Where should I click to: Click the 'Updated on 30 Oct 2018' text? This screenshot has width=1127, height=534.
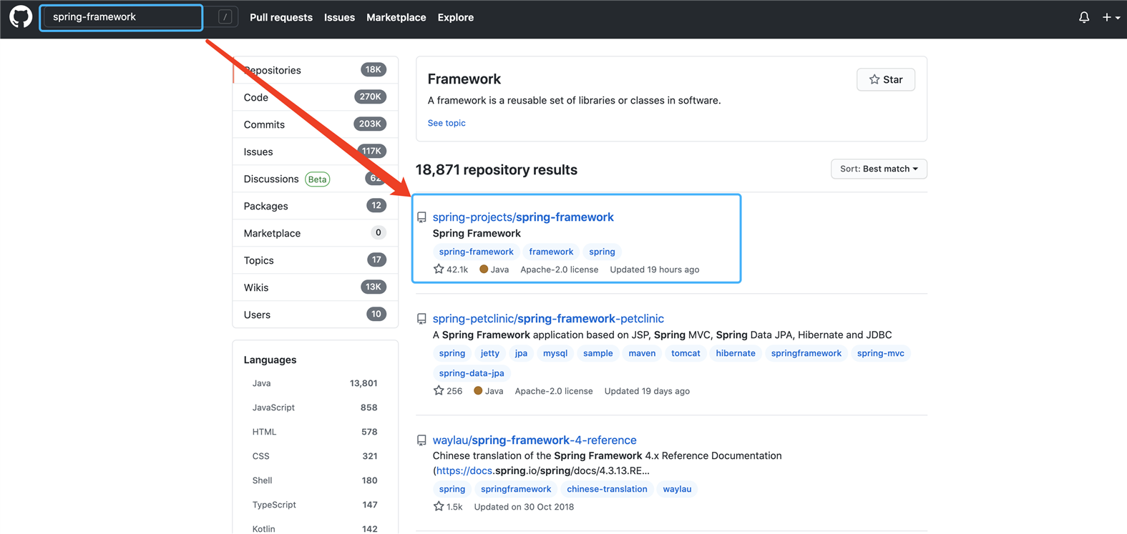(524, 507)
